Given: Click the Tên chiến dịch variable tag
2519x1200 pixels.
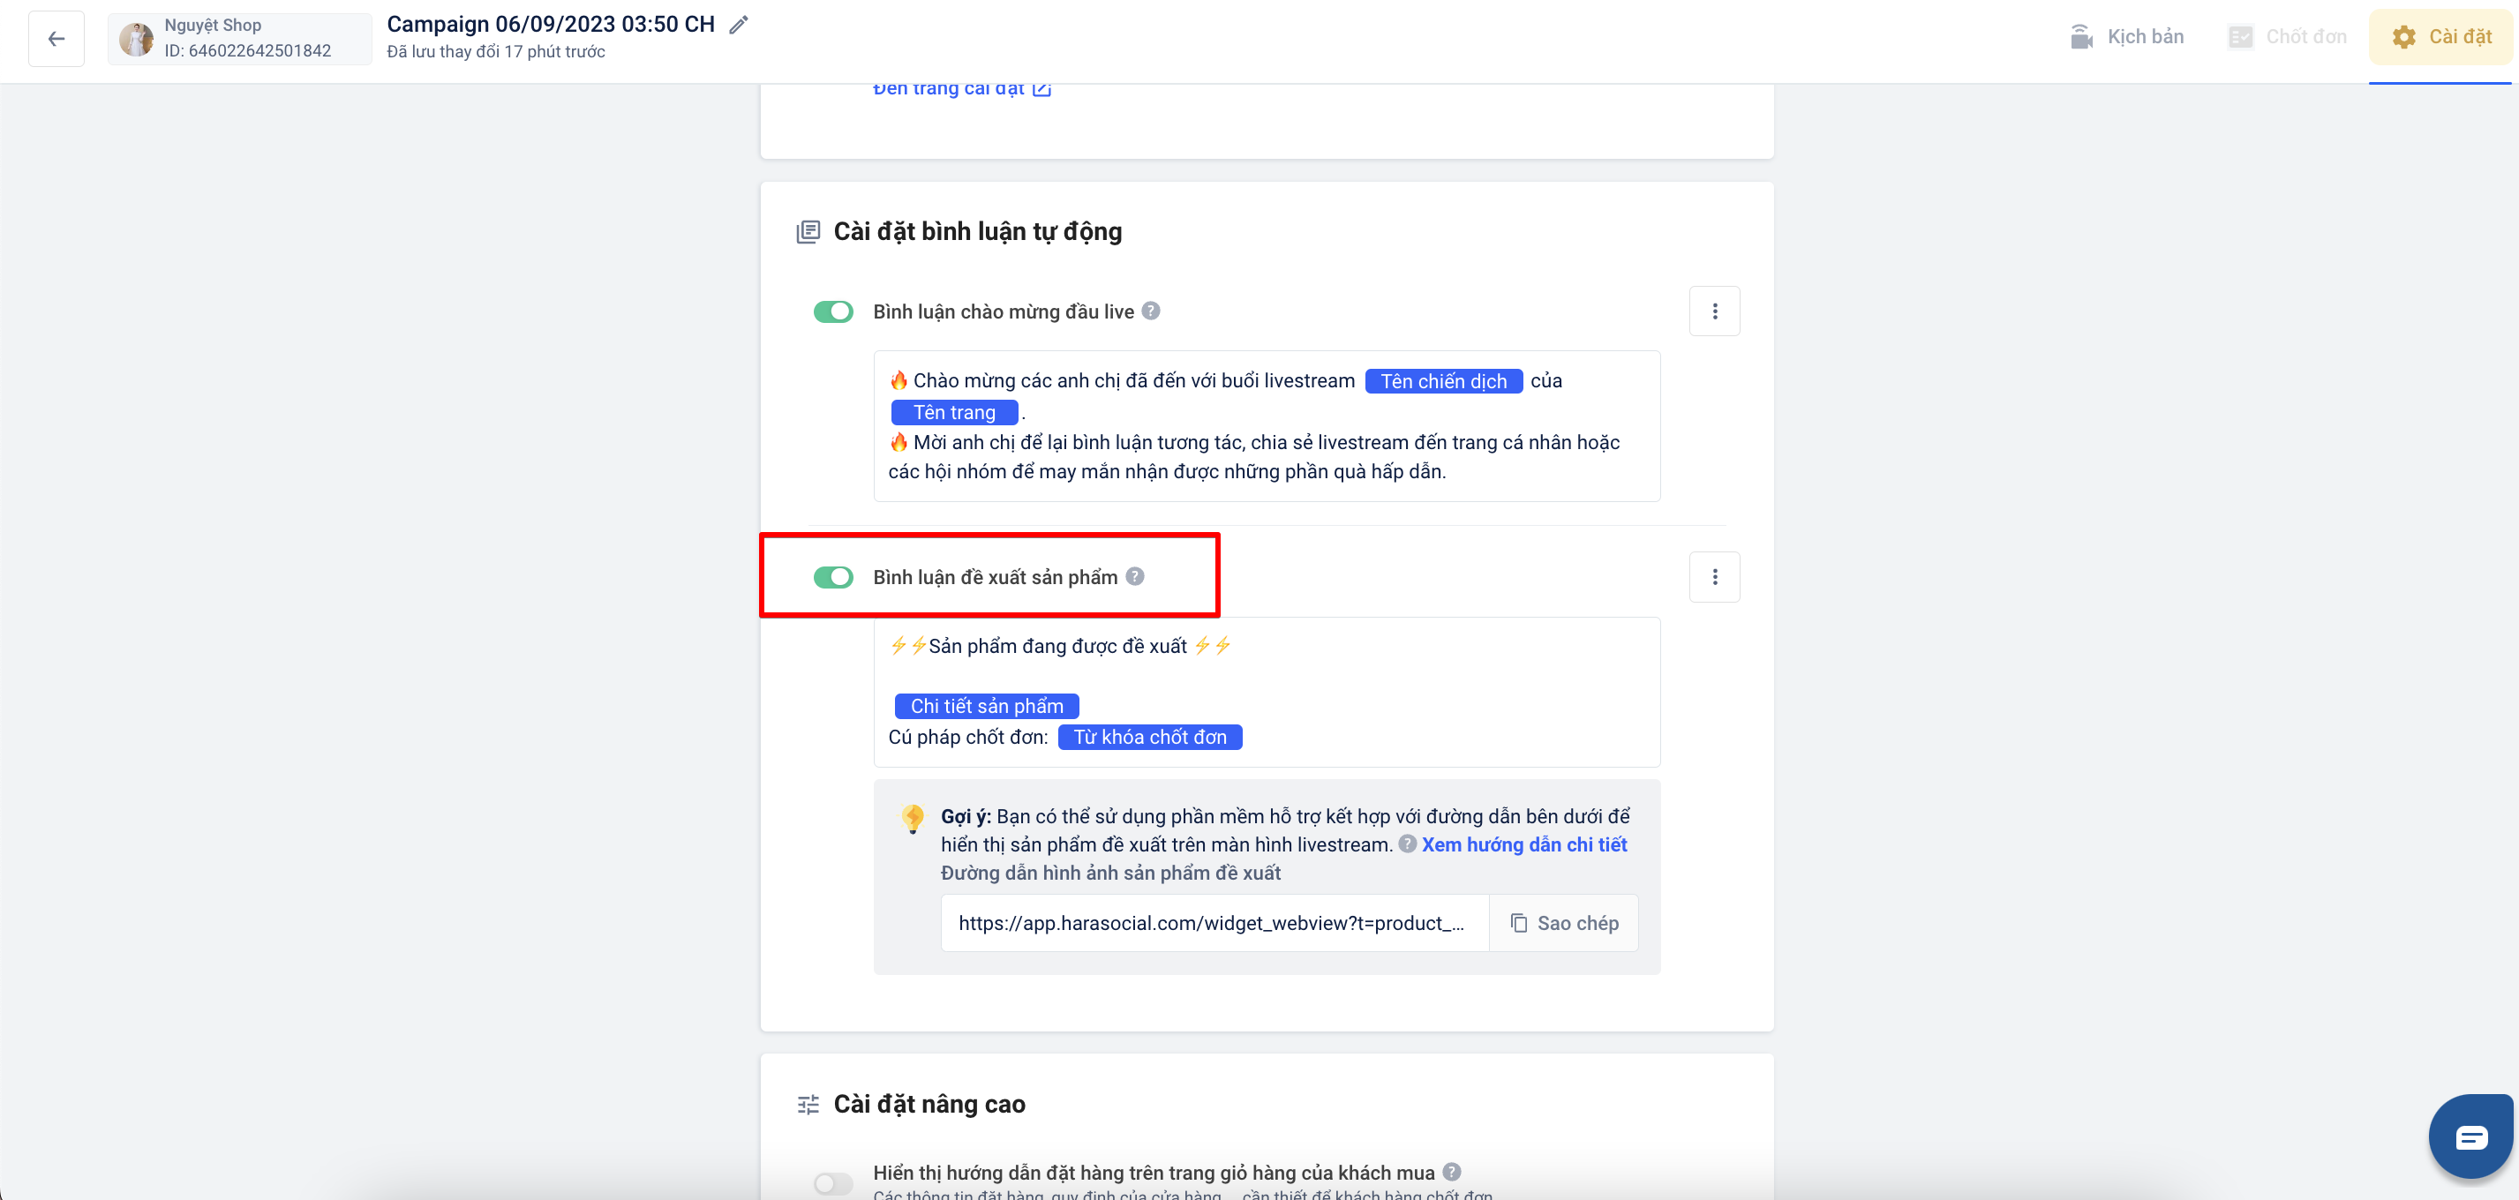Looking at the screenshot, I should (x=1443, y=381).
